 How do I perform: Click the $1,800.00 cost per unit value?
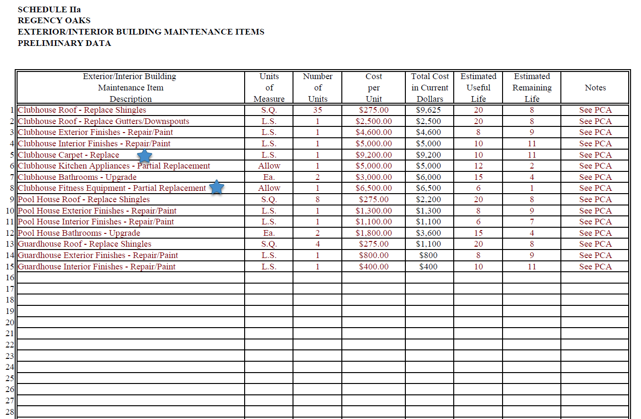click(374, 233)
